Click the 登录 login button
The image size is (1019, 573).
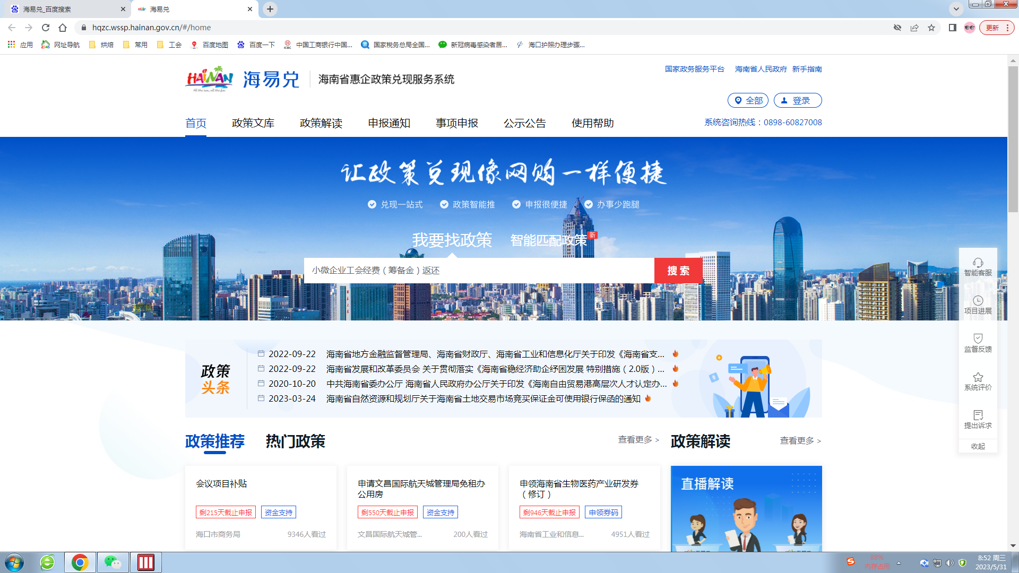point(798,100)
